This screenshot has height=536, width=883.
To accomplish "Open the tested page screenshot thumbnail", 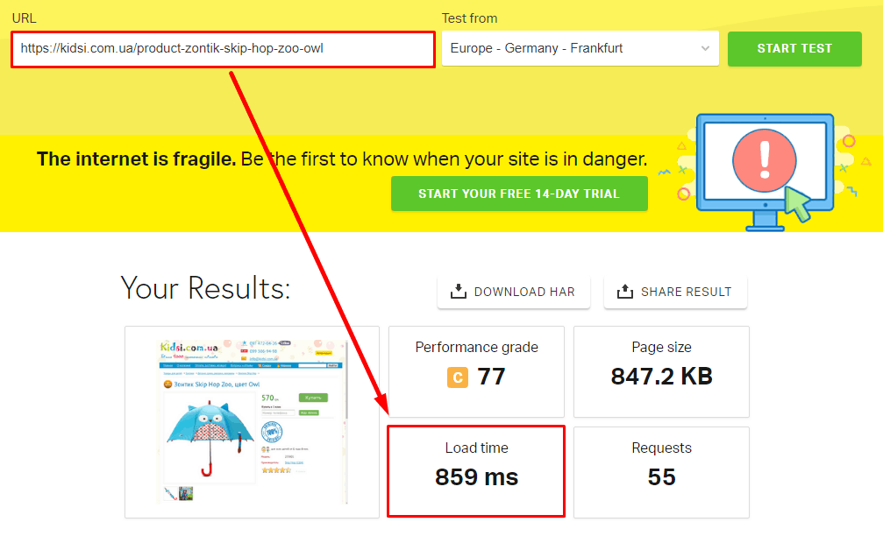I will pos(252,421).
